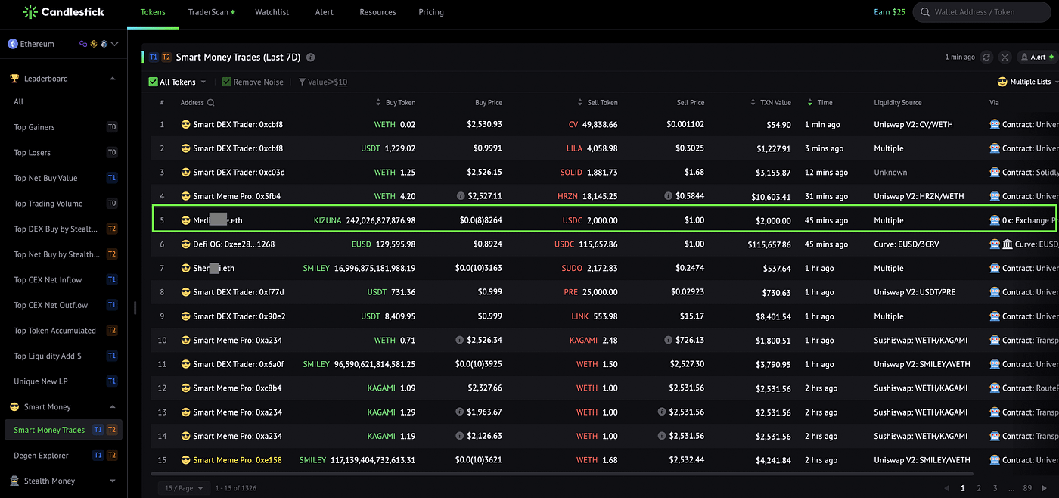Click the refresh icon beside '1 min ago'

(986, 57)
